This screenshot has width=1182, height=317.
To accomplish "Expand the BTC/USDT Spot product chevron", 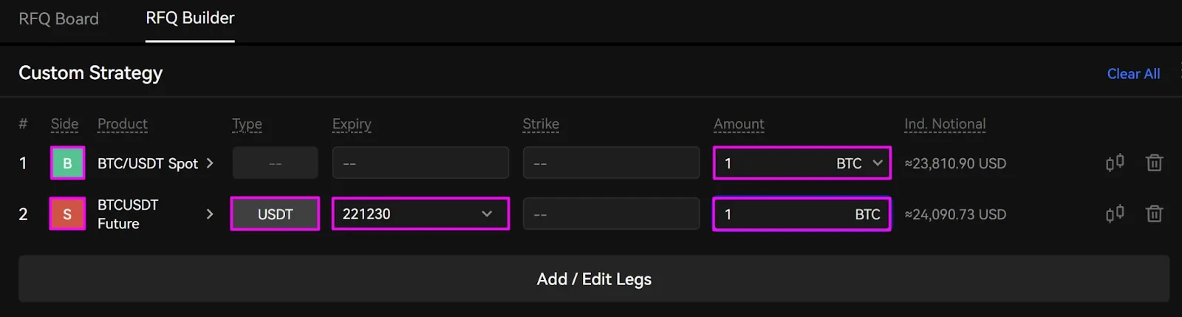I will point(210,163).
